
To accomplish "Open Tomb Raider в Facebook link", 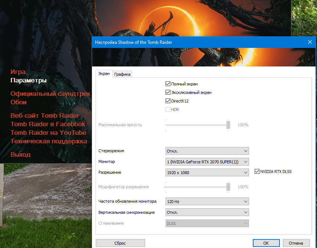I will [48, 124].
